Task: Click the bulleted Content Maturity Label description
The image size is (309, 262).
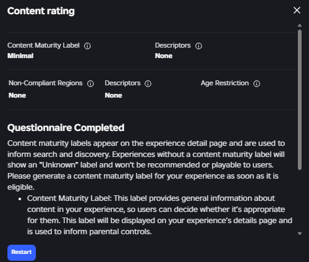Action: pyautogui.click(x=159, y=215)
